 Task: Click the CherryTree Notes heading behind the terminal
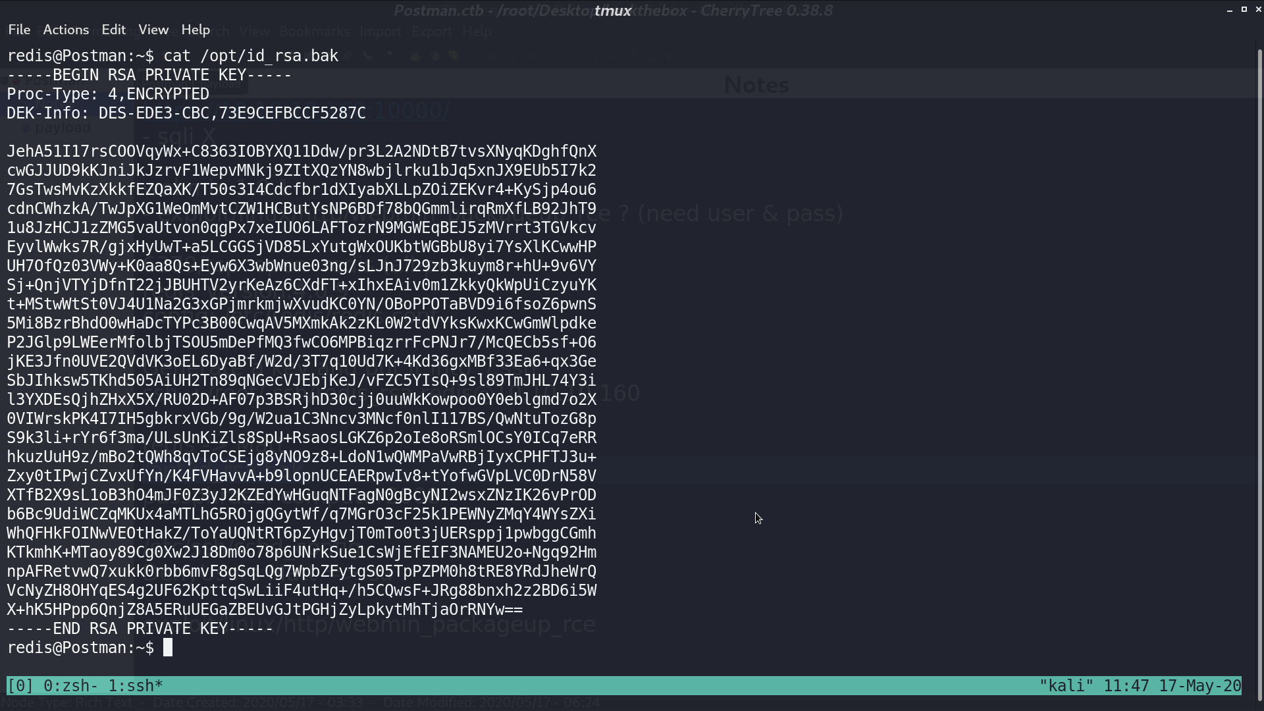pos(756,85)
